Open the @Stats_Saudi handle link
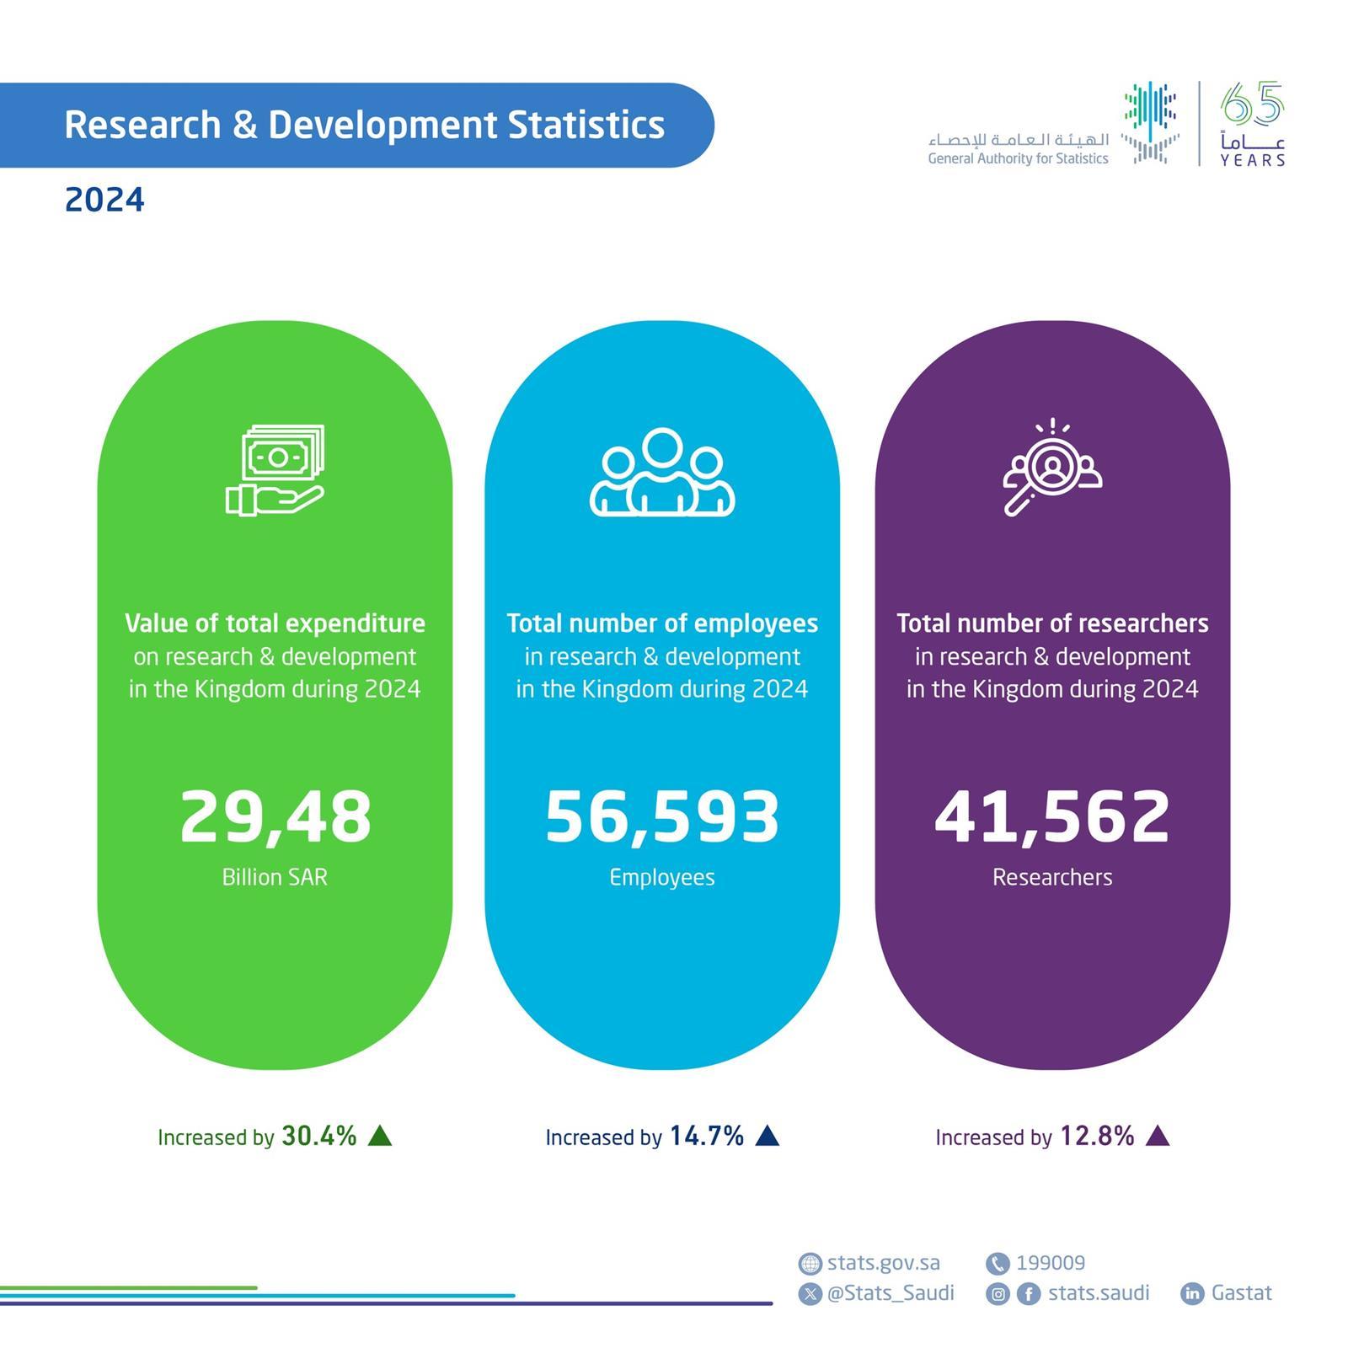Image resolution: width=1348 pixels, height=1348 pixels. [x=891, y=1293]
